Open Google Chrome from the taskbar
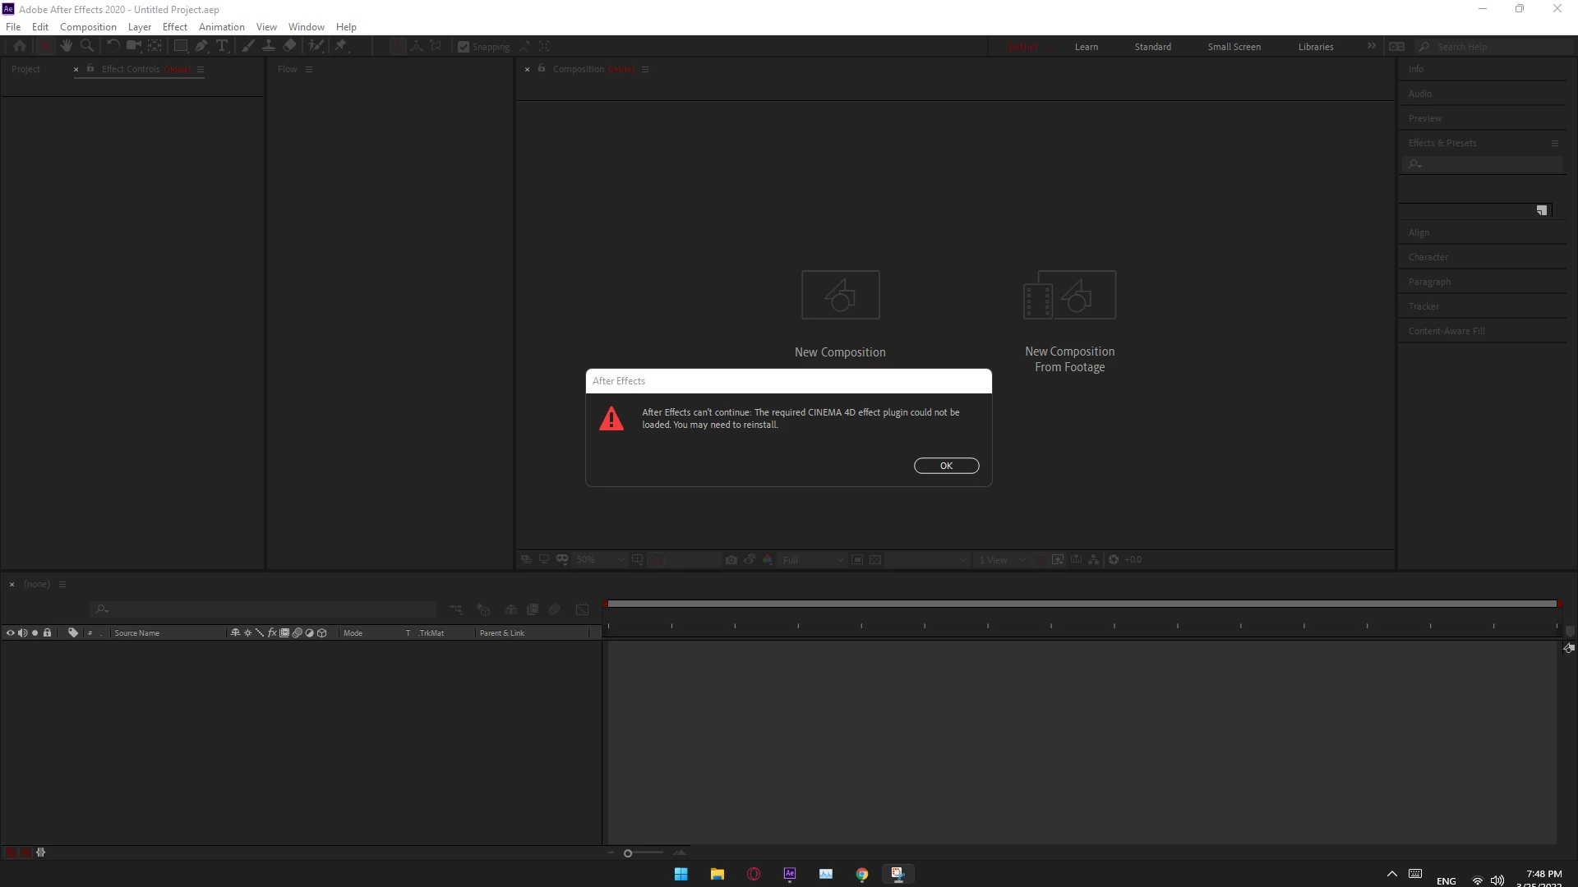 861,874
